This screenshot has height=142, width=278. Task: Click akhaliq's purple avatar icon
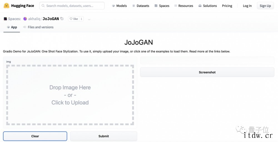coord(25,19)
